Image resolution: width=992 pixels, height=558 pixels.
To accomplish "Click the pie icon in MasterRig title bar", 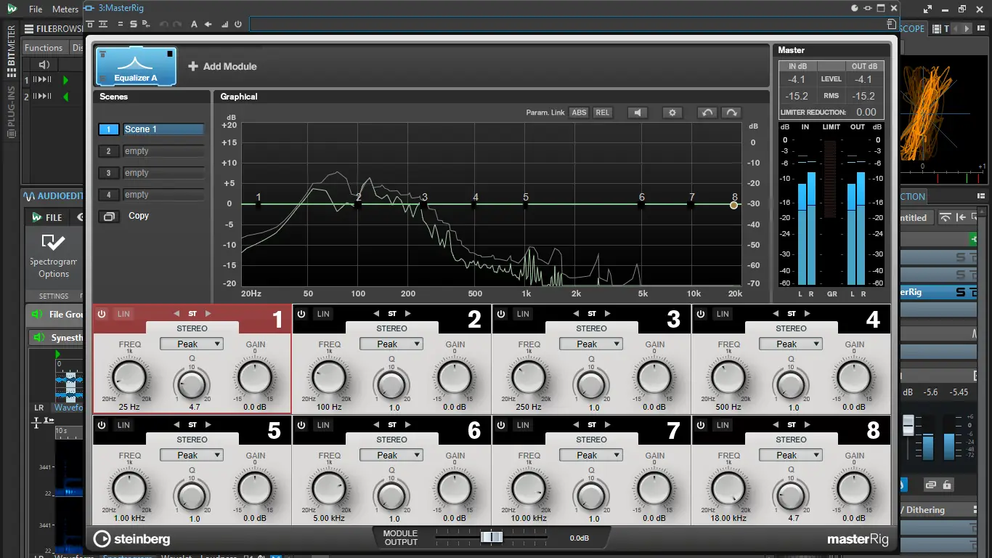I will [x=855, y=8].
